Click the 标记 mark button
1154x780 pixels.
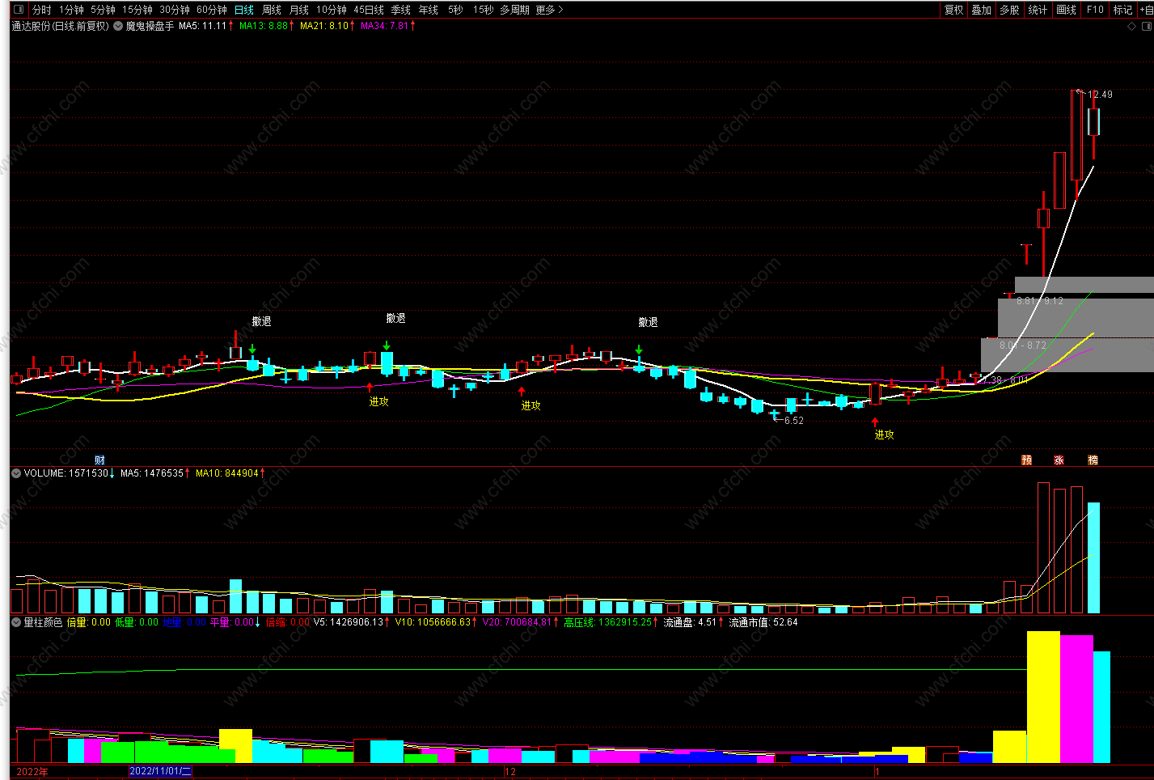pos(1123,10)
